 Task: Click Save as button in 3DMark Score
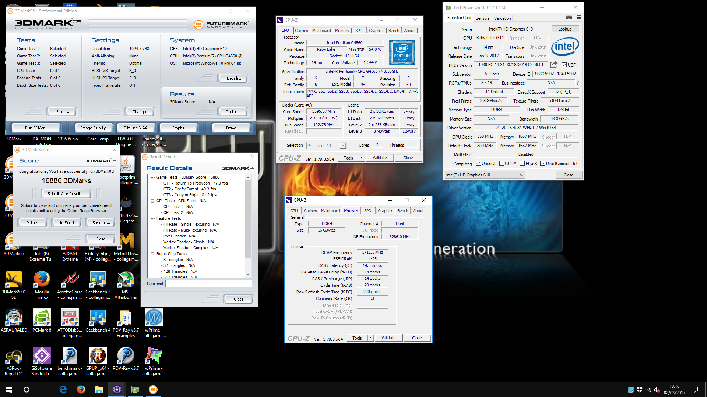(x=101, y=223)
